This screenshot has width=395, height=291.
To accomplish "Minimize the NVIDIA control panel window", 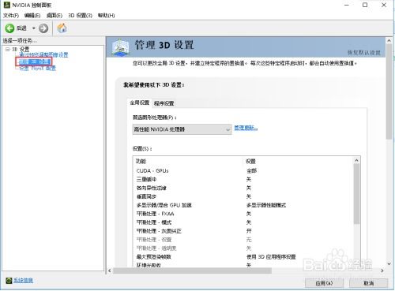I will tap(347, 5).
